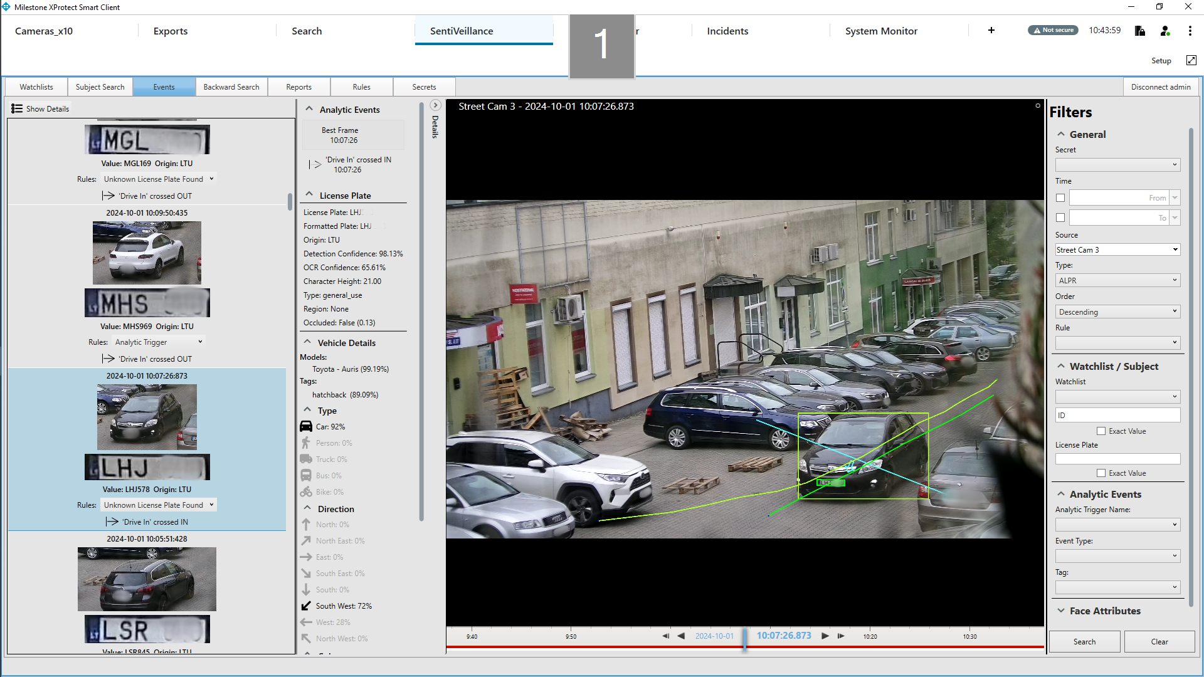Switch to the Backward Search tab
1204x677 pixels.
tap(231, 87)
